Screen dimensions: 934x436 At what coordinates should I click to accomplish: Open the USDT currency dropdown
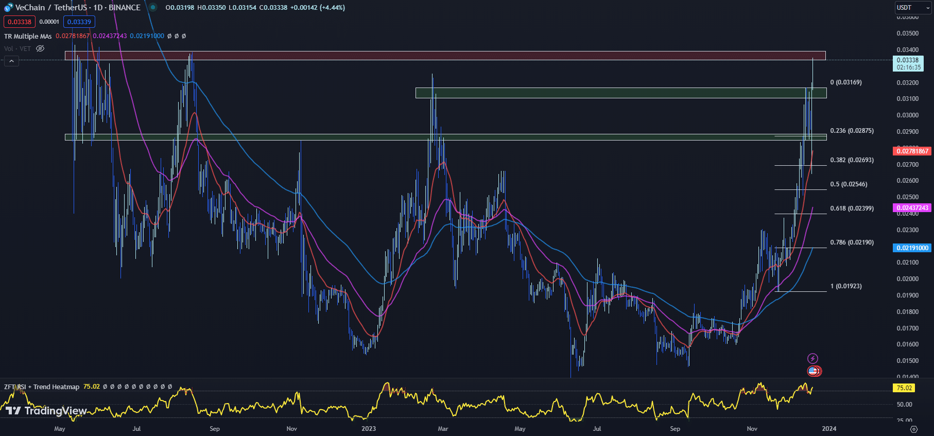point(913,8)
